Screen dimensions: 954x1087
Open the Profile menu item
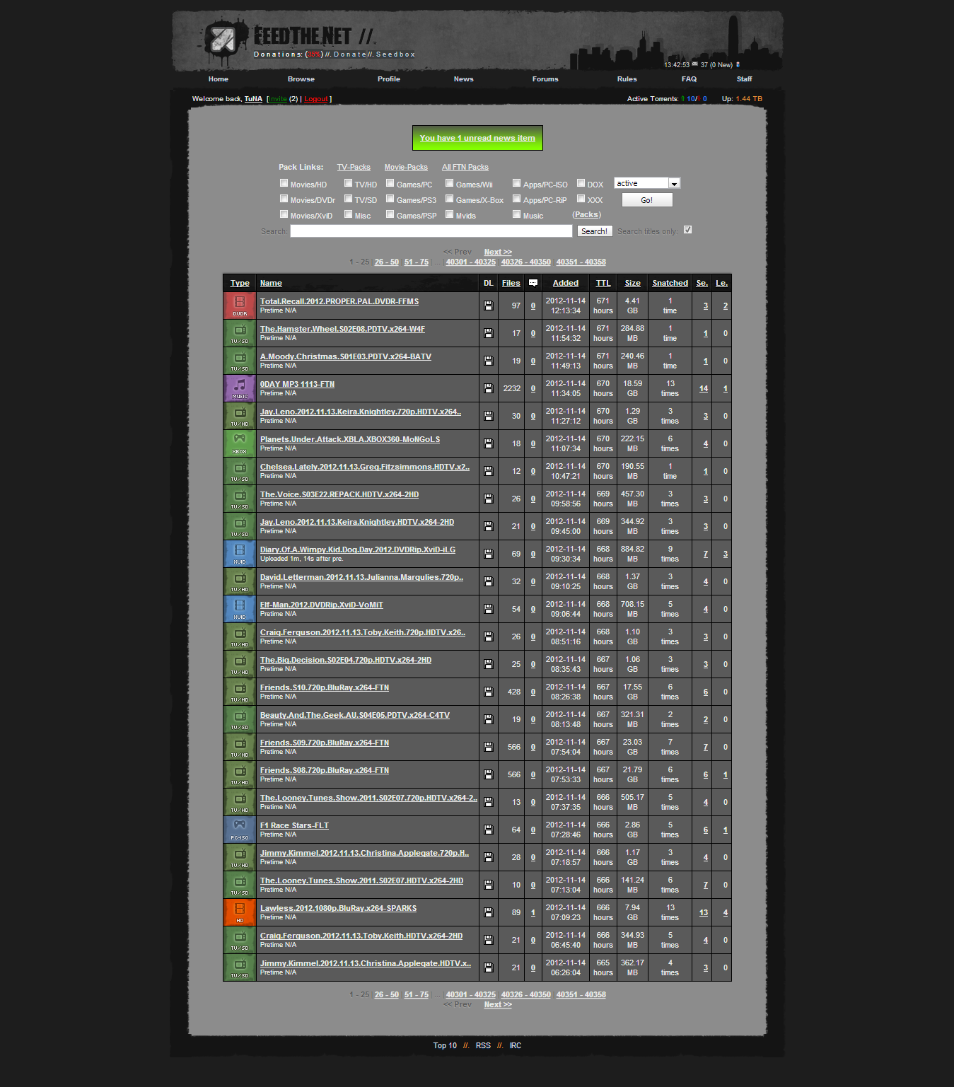coord(389,79)
